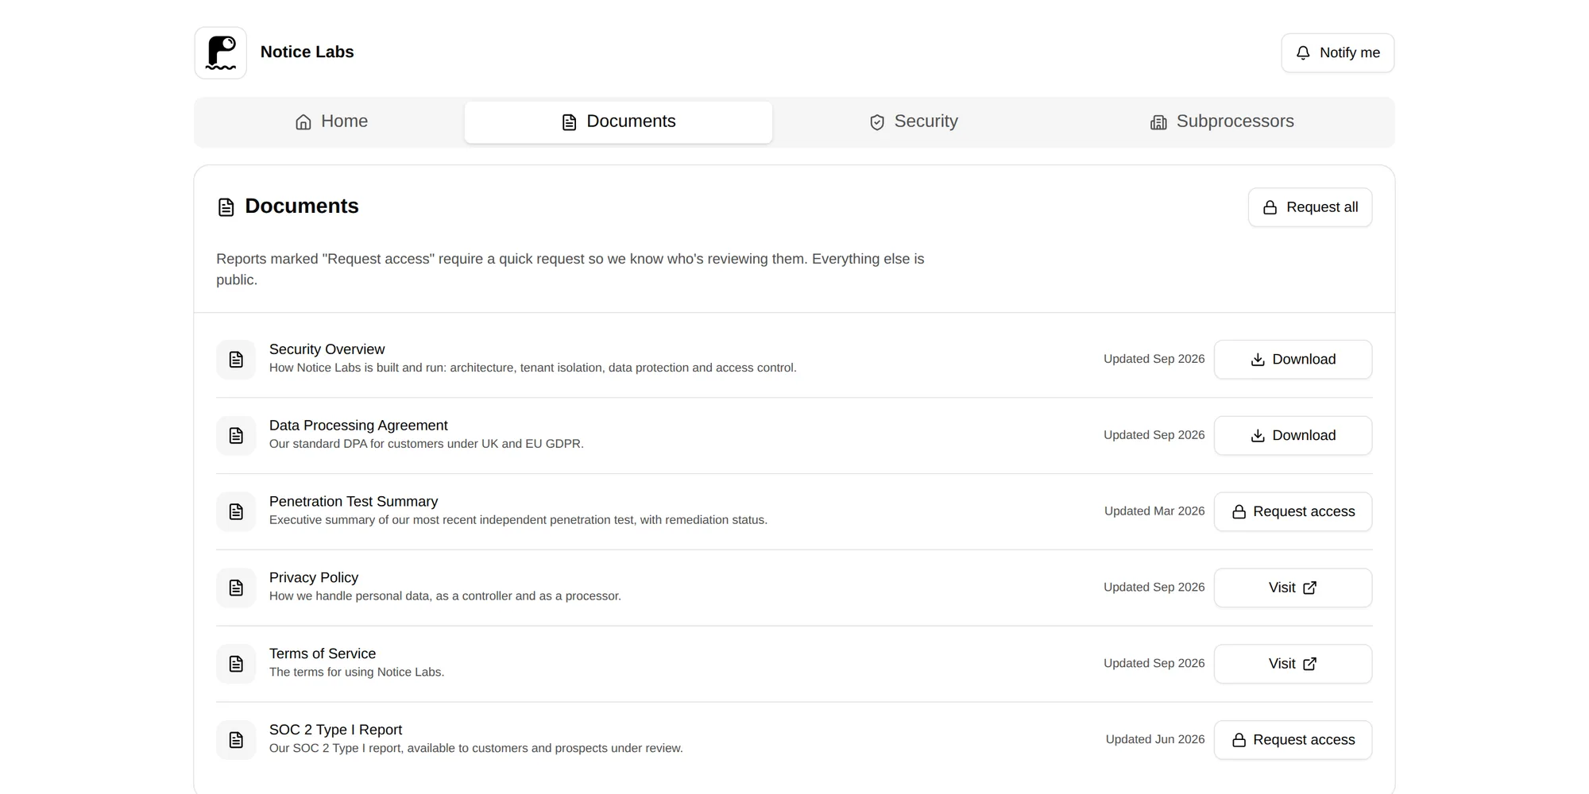Click the document icon beside Security Overview
The width and height of the screenshot is (1589, 794).
(236, 360)
